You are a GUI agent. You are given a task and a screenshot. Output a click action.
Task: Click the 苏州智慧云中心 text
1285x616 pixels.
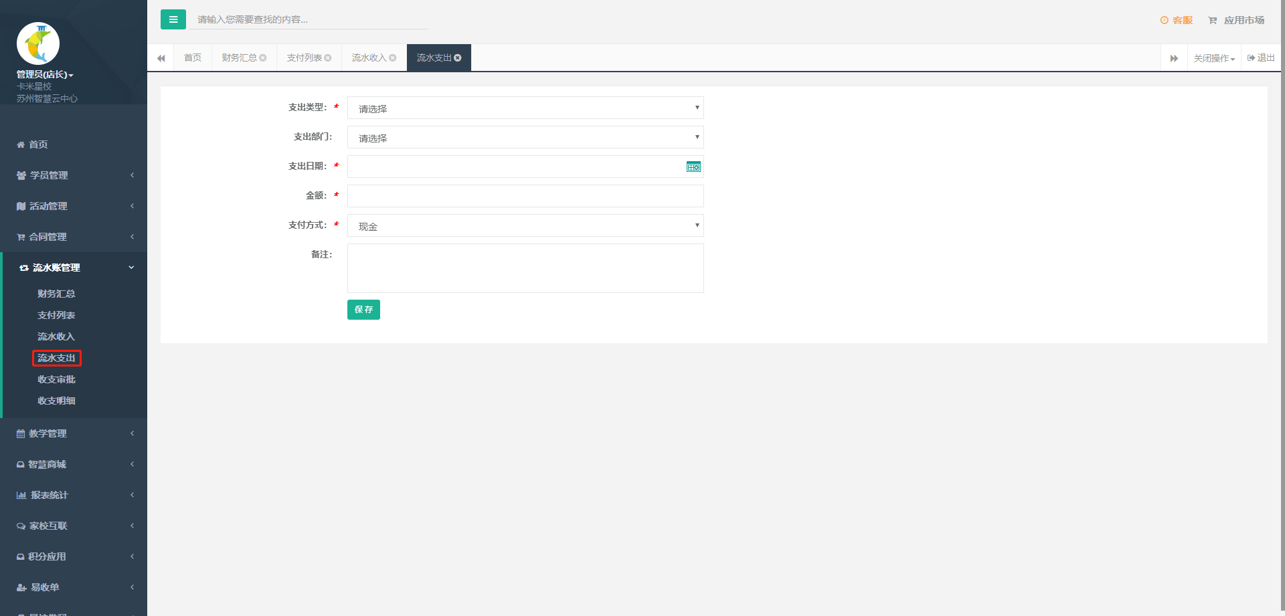[47, 99]
